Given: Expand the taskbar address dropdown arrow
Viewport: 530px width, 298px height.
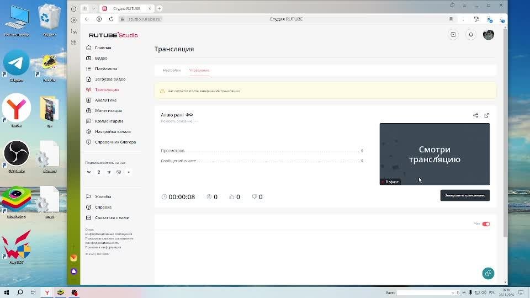Looking at the screenshot, I should click(453, 292).
